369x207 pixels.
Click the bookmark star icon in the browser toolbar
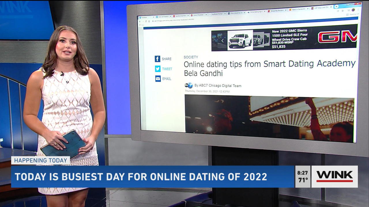click(x=342, y=11)
